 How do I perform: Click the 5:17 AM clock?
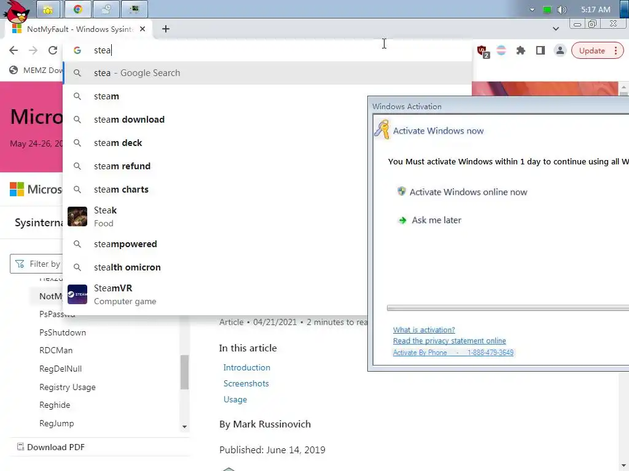(x=595, y=10)
